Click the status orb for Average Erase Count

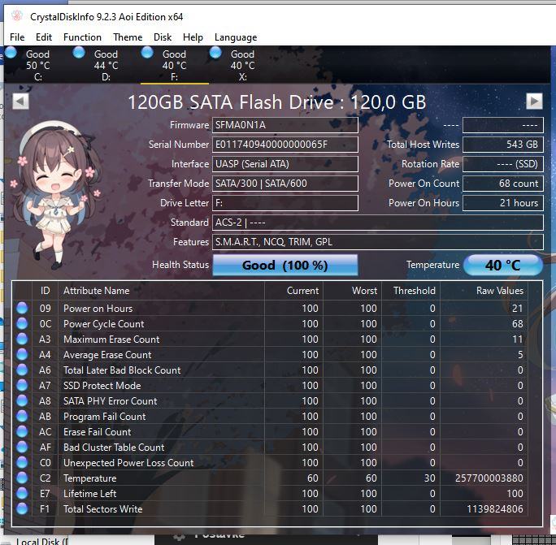click(22, 354)
